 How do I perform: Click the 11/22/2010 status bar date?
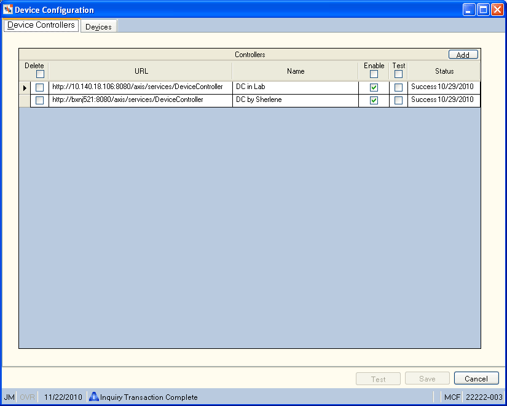pyautogui.click(x=63, y=397)
